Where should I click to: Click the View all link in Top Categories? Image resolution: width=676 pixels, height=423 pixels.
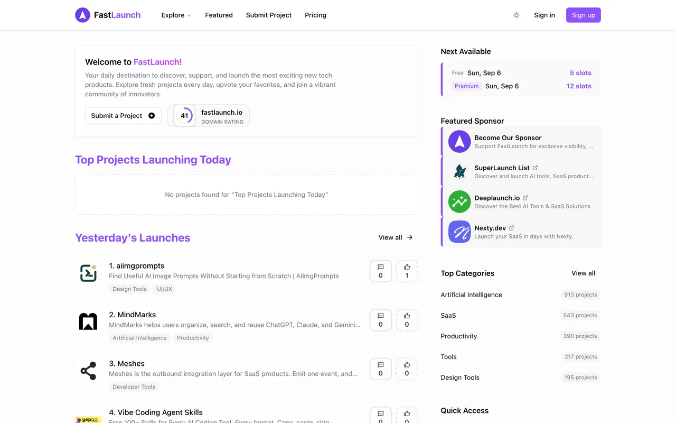click(x=583, y=273)
